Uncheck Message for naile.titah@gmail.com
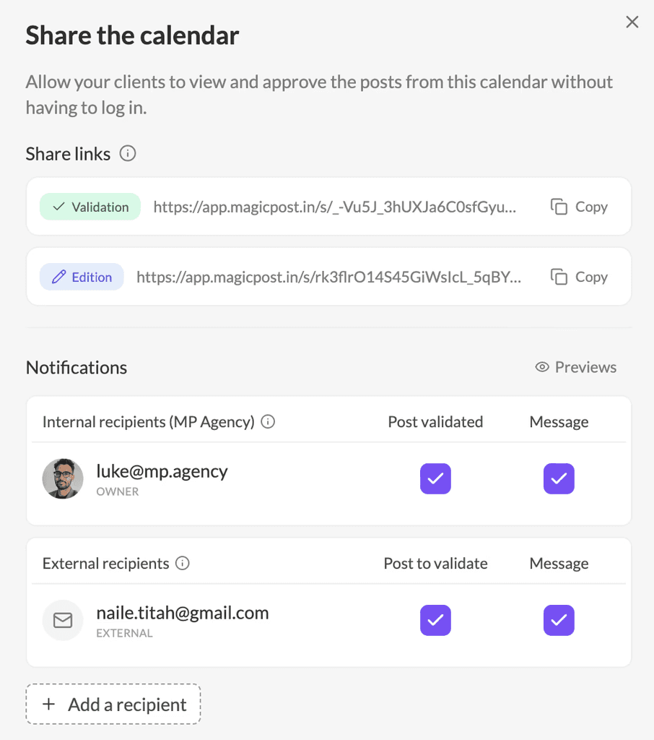This screenshot has width=654, height=740. coord(559,620)
